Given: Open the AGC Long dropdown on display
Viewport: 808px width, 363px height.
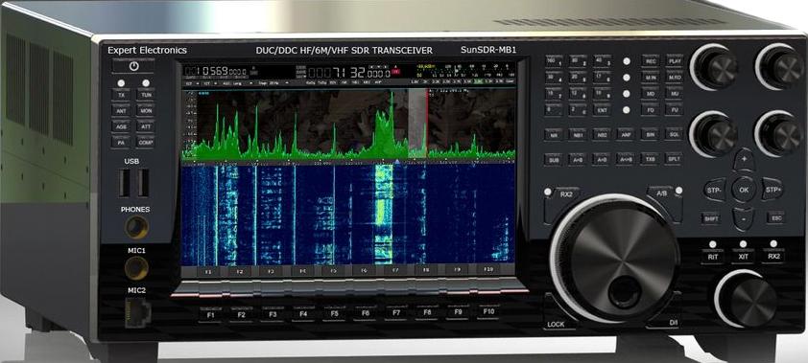Looking at the screenshot, I should [x=238, y=82].
